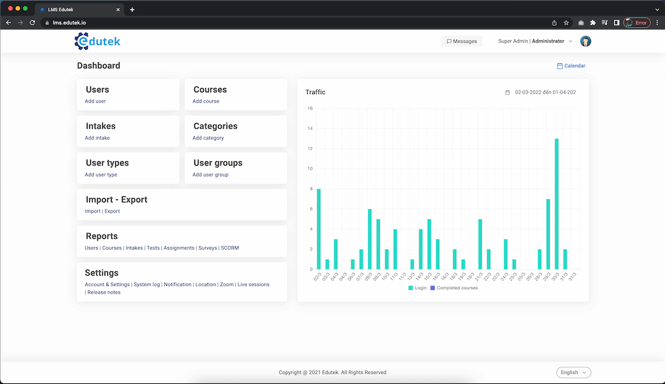
Task: Toggle Completed courses series in legend
Action: [454, 288]
